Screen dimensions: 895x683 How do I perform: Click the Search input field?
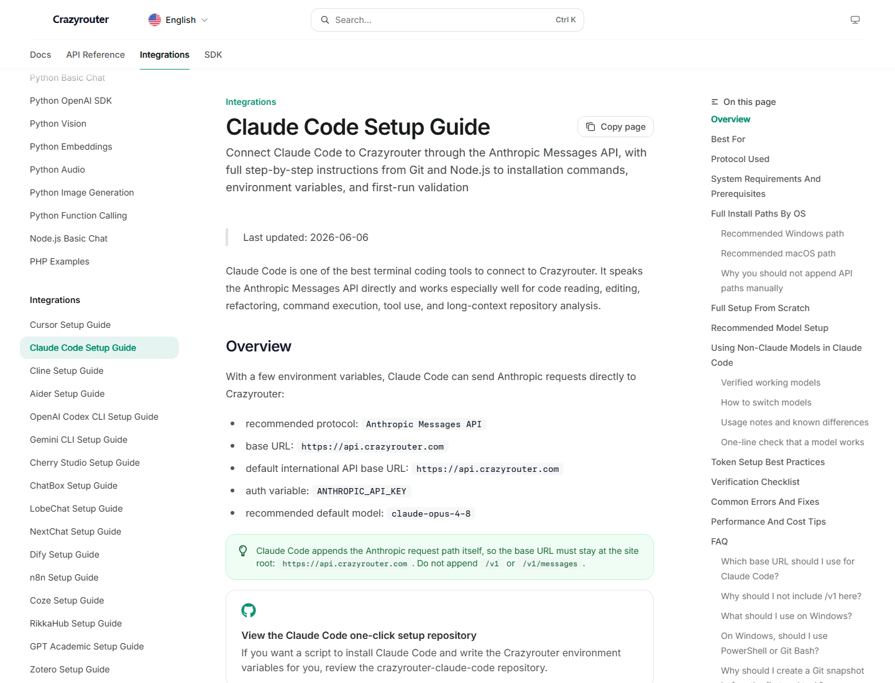coord(447,20)
